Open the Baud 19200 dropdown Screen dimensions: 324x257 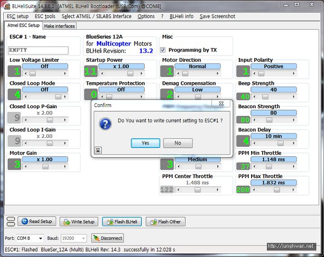point(83,238)
